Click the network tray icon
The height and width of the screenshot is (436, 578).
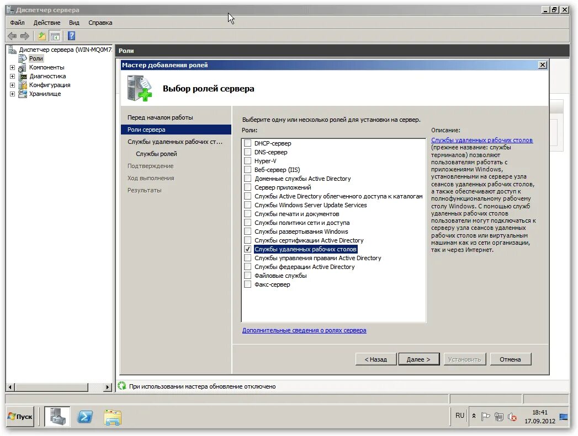499,417
